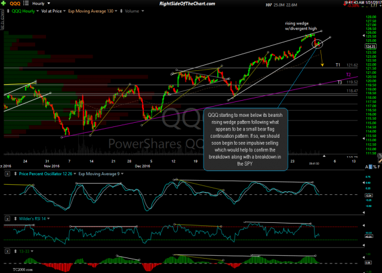Click the QQQ ticker symbol field
382x273 pixels.
click(15, 4)
